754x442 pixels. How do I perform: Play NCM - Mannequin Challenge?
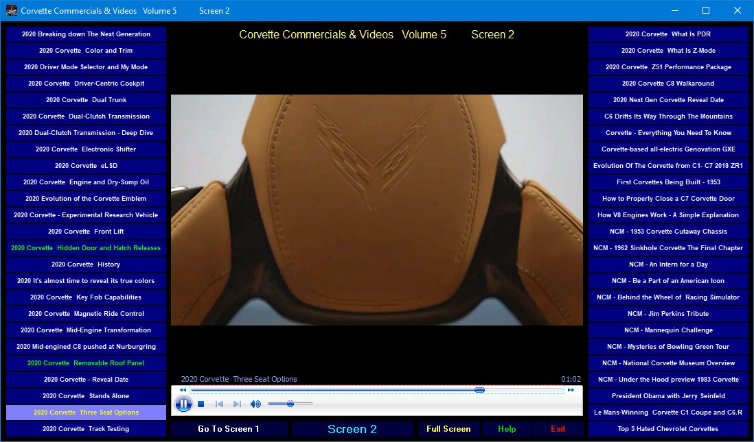tap(668, 330)
